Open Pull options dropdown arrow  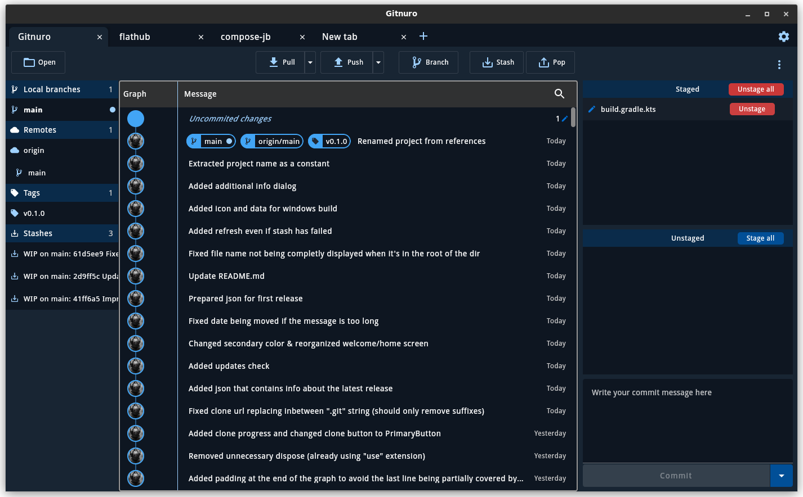click(310, 62)
